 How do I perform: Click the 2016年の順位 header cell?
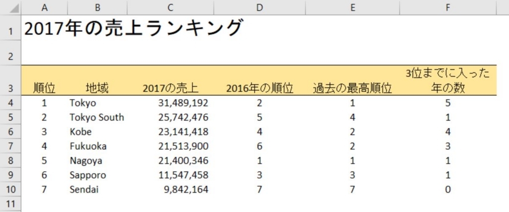coord(259,88)
